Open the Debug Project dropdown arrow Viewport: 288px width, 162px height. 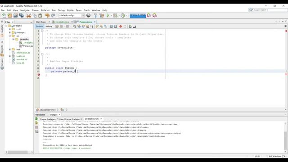(119, 15)
